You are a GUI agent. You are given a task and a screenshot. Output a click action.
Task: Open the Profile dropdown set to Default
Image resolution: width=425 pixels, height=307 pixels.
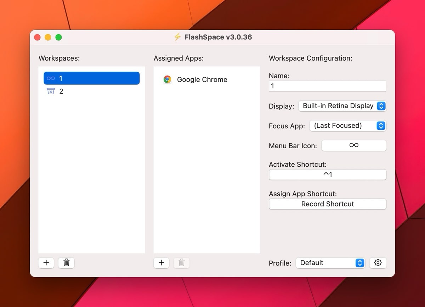(x=330, y=263)
